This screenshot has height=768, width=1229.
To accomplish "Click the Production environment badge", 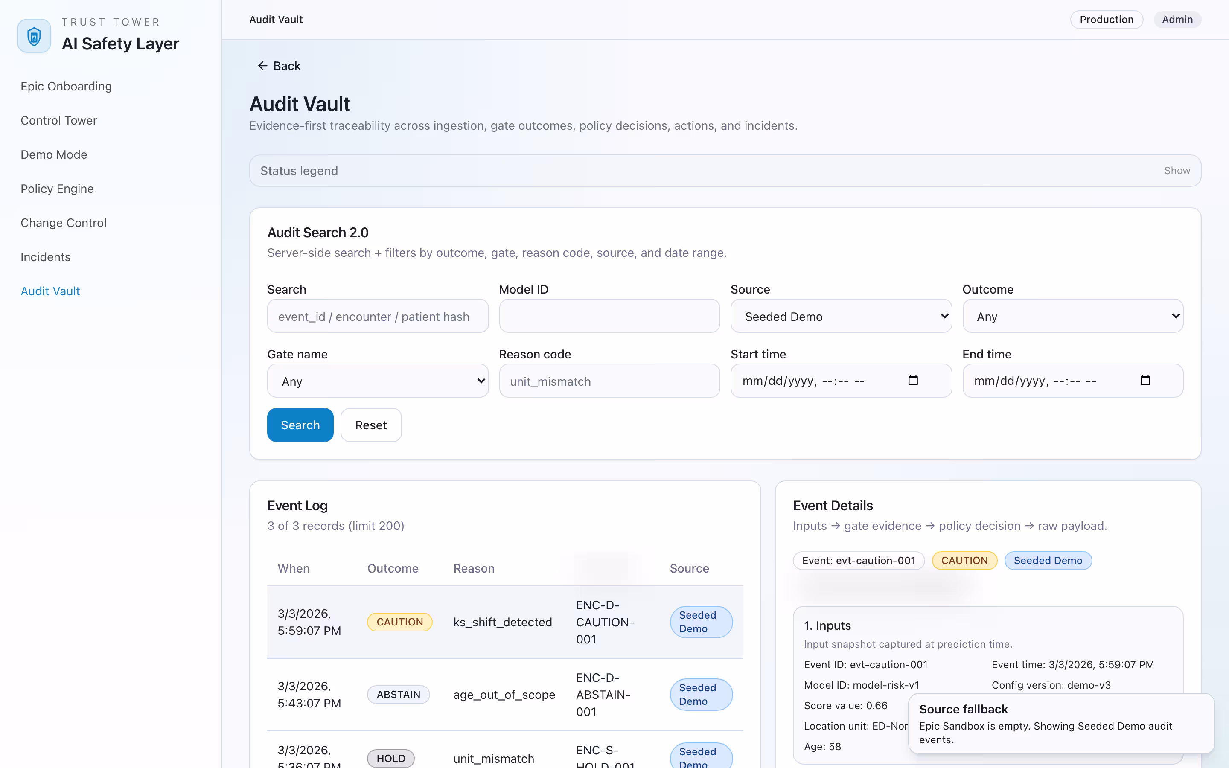I will tap(1106, 19).
